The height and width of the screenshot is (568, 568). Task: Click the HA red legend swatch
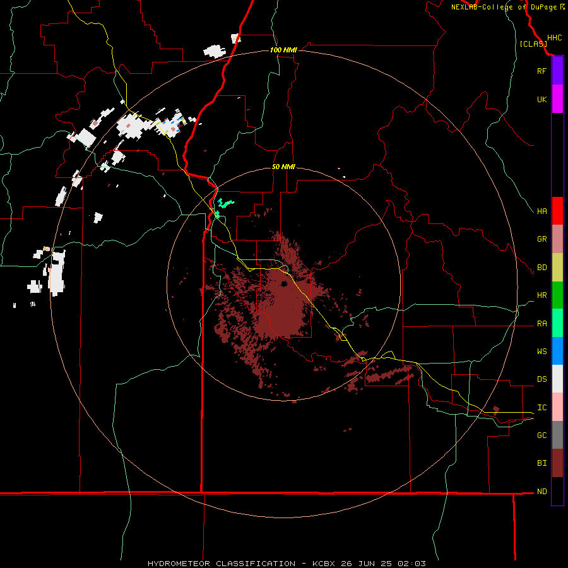(557, 211)
